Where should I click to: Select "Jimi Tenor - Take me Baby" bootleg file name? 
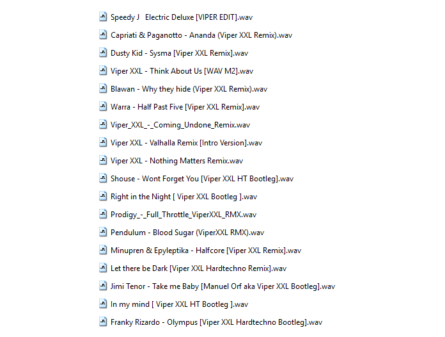[x=222, y=286]
